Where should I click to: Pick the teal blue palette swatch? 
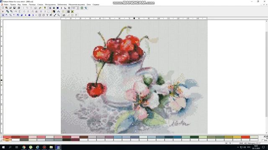click(x=177, y=137)
